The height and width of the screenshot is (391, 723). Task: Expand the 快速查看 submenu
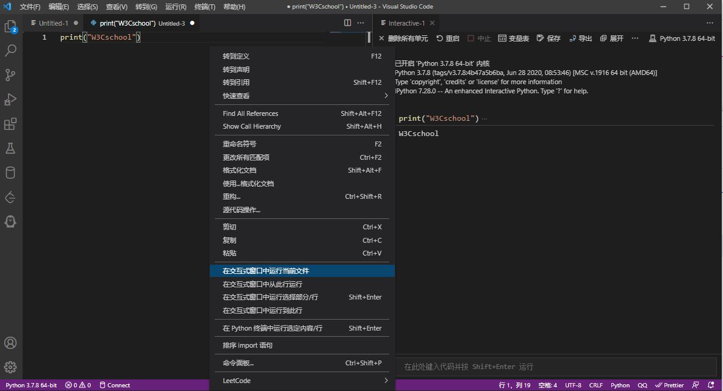point(302,95)
